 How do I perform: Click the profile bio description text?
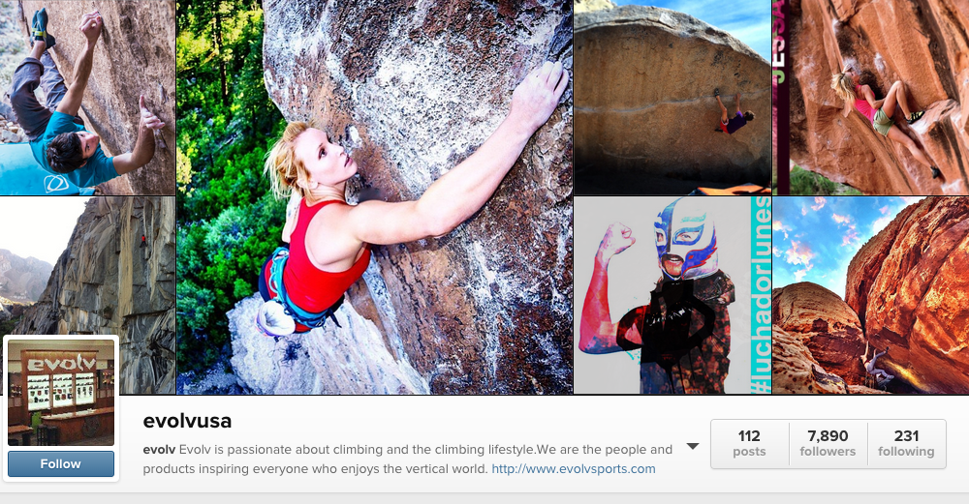click(407, 459)
